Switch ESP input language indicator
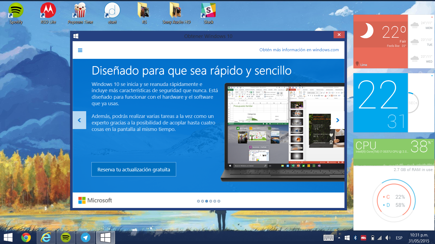 (x=399, y=238)
